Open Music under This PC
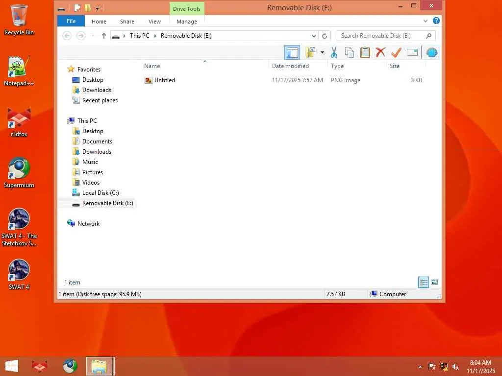 [90, 162]
